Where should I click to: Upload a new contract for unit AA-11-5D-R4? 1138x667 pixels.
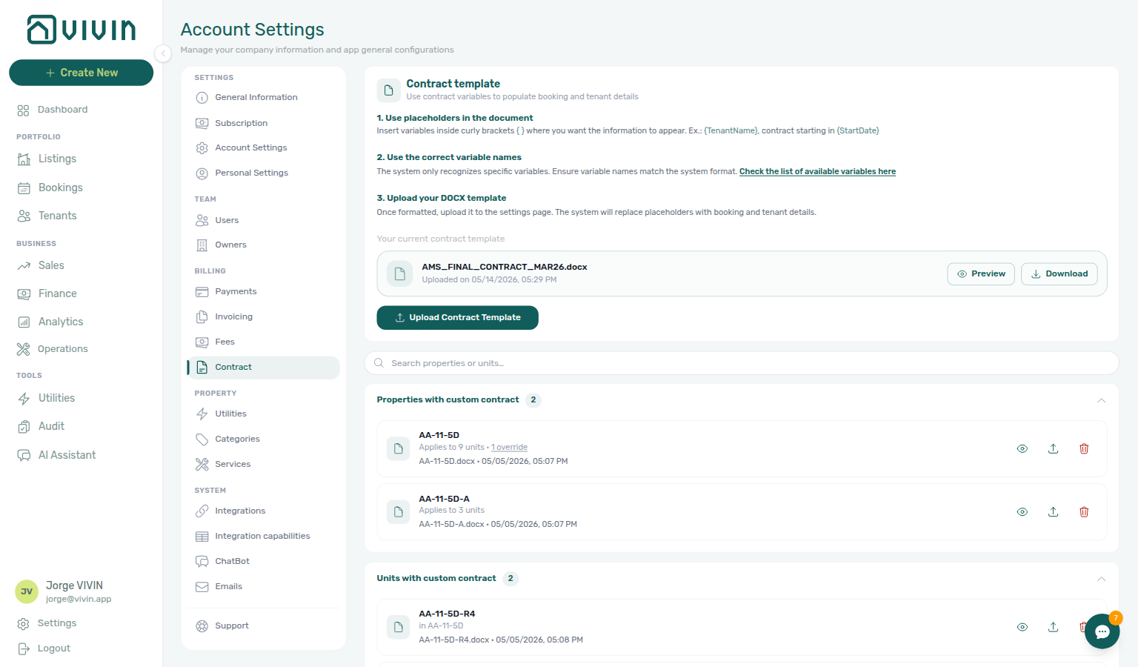[1053, 627]
